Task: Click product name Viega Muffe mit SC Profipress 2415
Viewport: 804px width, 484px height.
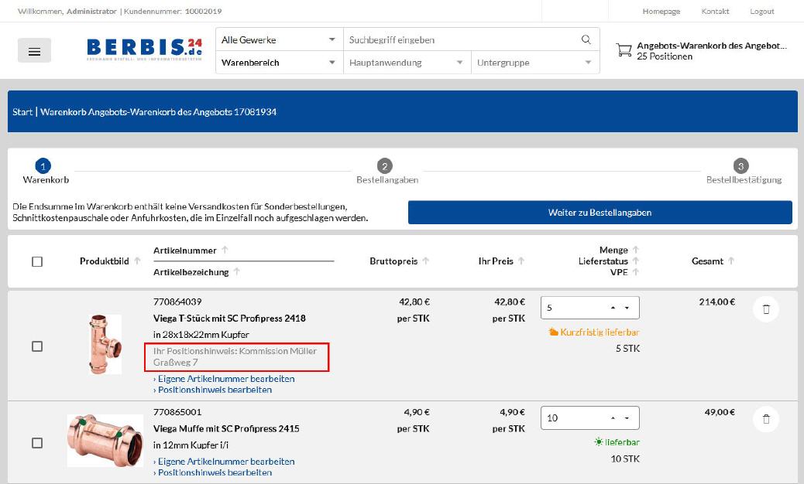Action: (x=226, y=429)
